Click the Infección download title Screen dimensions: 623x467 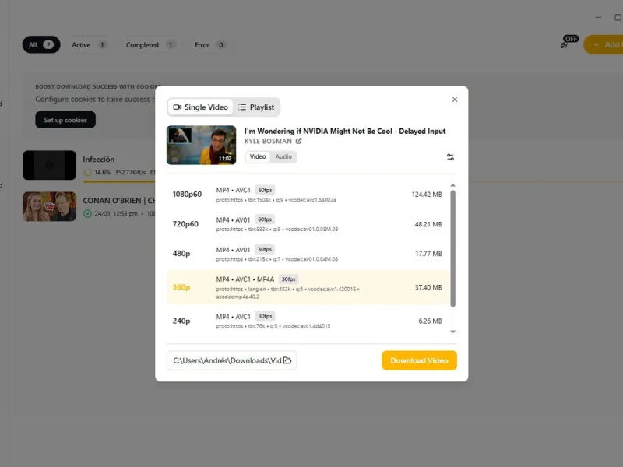click(99, 160)
